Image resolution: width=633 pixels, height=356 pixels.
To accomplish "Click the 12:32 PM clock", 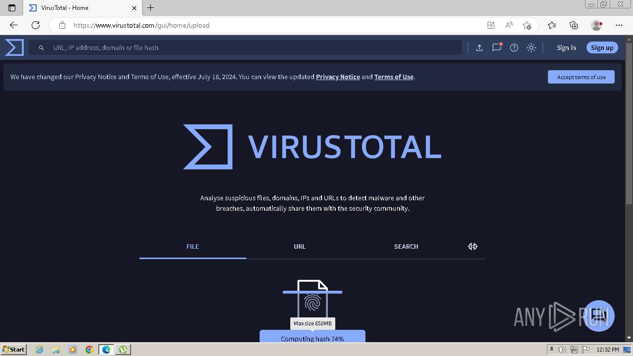I will point(608,350).
